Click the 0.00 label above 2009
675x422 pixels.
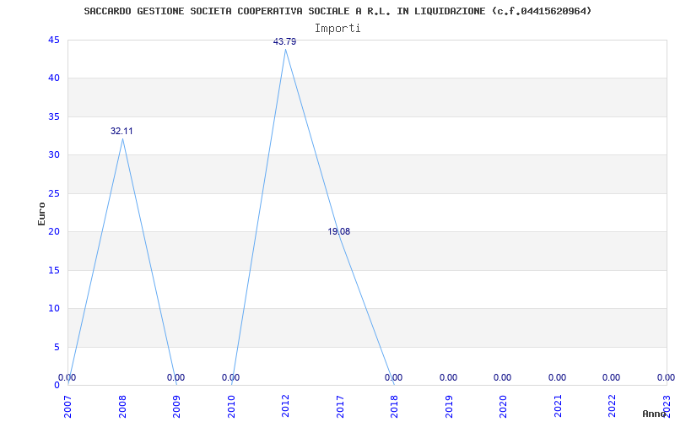pyautogui.click(x=175, y=377)
